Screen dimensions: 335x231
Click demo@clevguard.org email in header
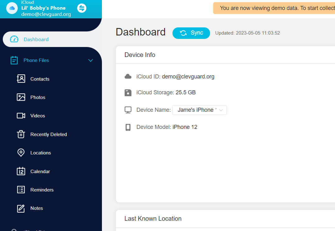tap(46, 14)
